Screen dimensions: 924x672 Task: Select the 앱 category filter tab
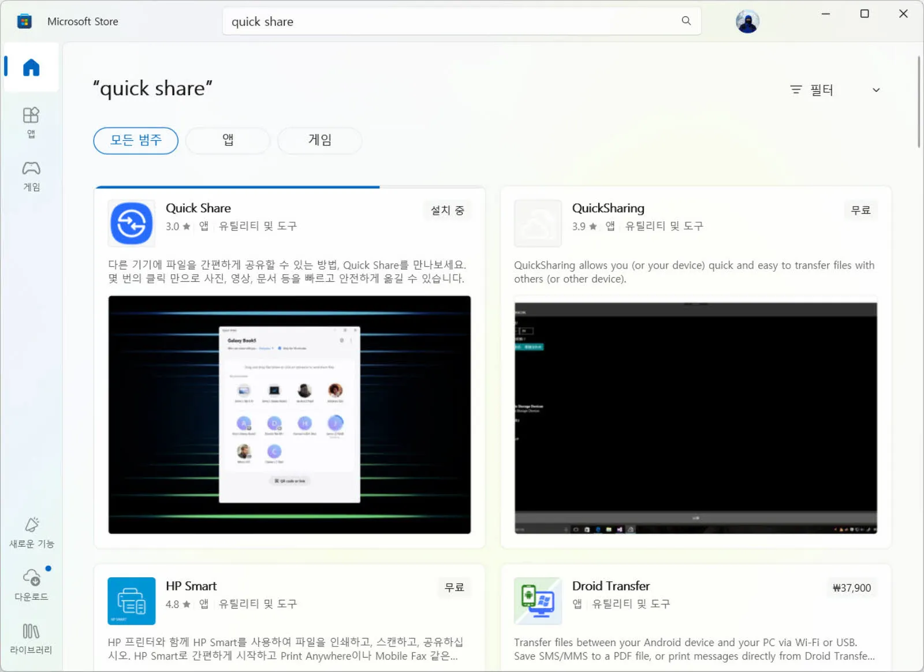228,140
